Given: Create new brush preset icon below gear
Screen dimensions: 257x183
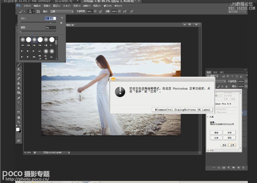Looking at the screenshot, I should coord(61,23).
